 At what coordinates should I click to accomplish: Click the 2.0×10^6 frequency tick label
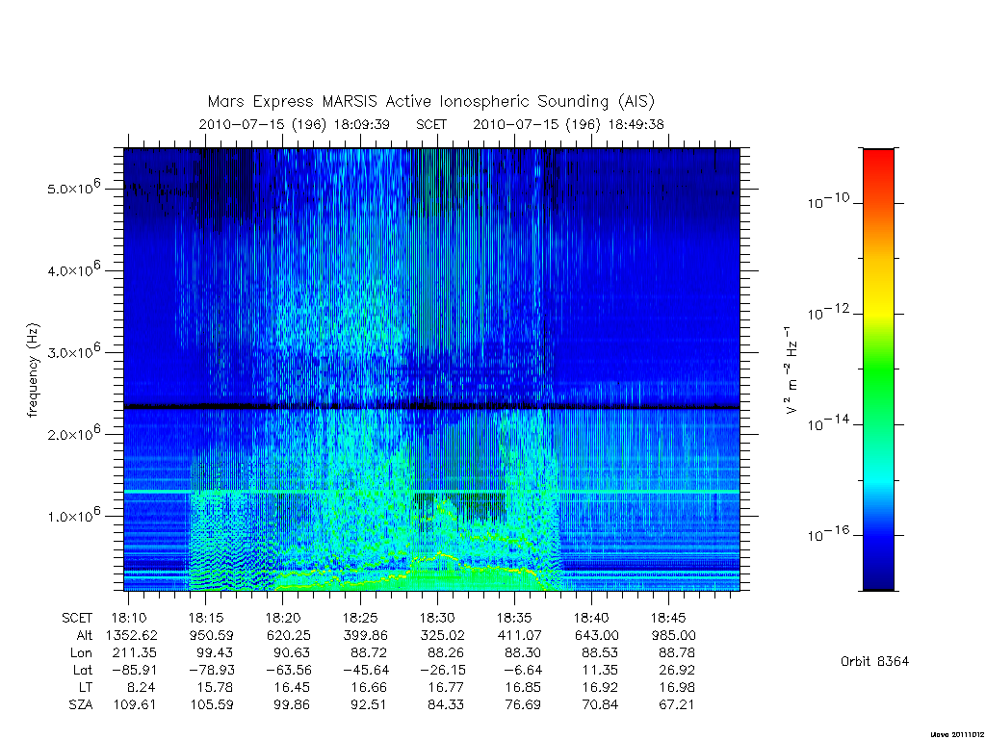73,433
